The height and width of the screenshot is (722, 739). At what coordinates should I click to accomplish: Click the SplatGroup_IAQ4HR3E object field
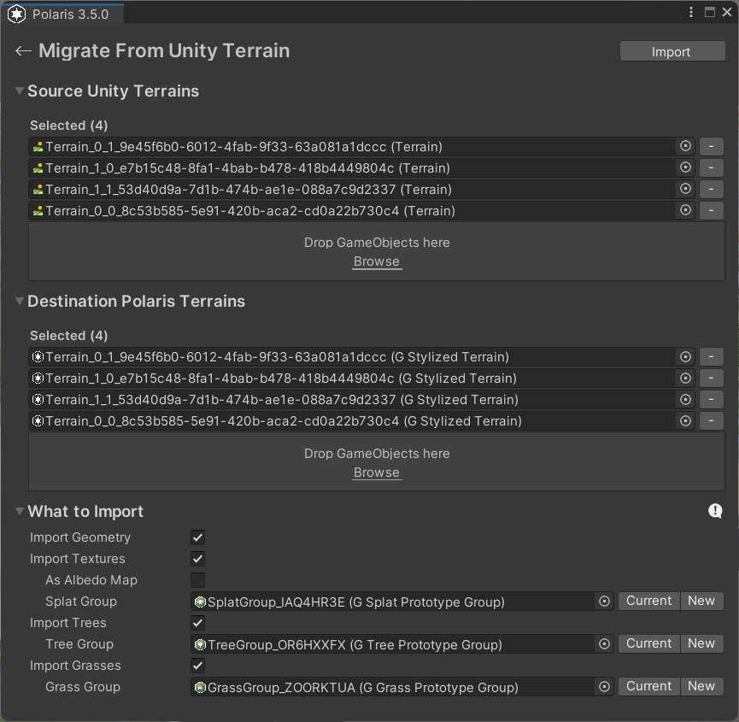click(x=402, y=602)
